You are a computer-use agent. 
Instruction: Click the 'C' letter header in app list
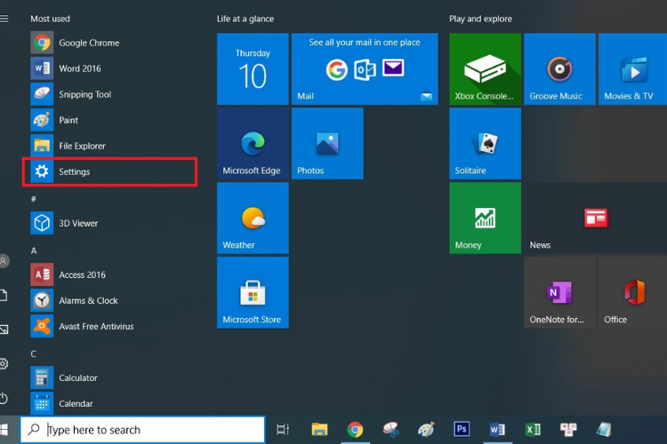tap(34, 353)
